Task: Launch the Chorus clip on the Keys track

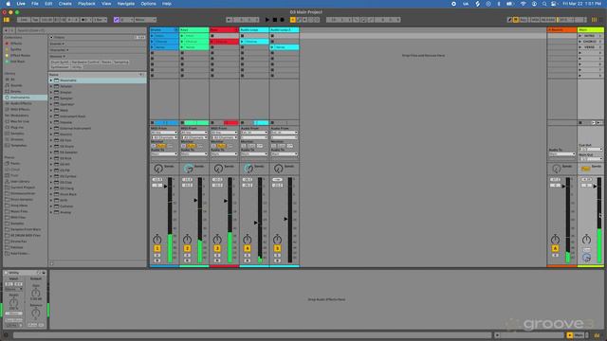Action: click(x=182, y=42)
